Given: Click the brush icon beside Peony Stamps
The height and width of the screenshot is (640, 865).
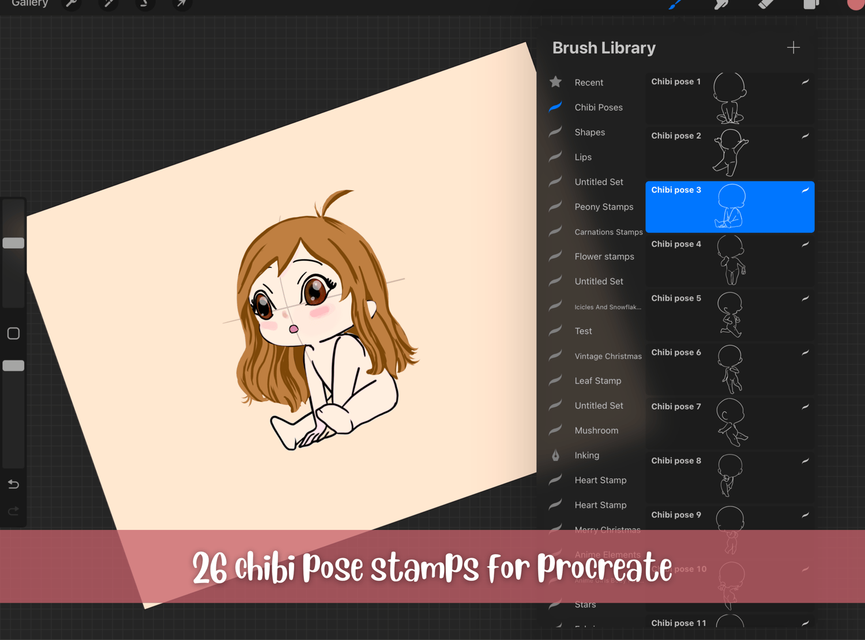Looking at the screenshot, I should 555,206.
